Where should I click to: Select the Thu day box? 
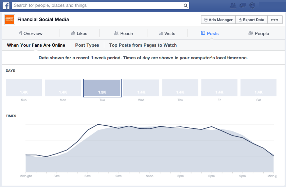tap(180, 88)
